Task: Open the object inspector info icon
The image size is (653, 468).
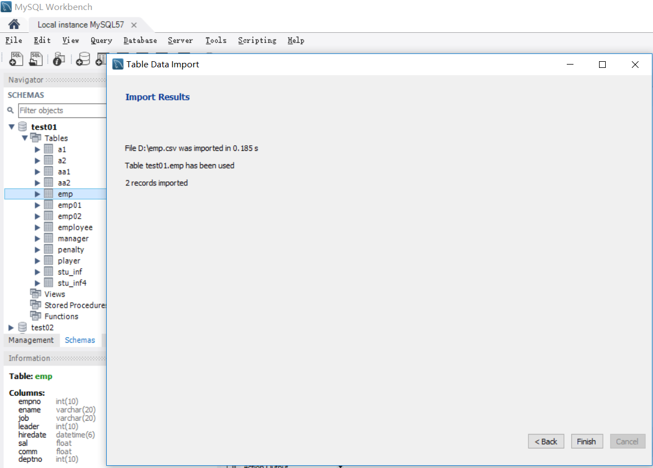Action: click(59, 59)
